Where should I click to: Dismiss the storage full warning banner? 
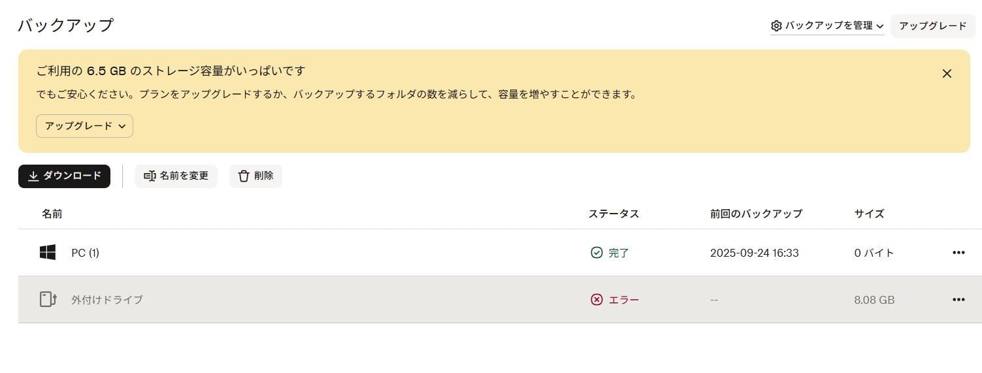point(947,74)
